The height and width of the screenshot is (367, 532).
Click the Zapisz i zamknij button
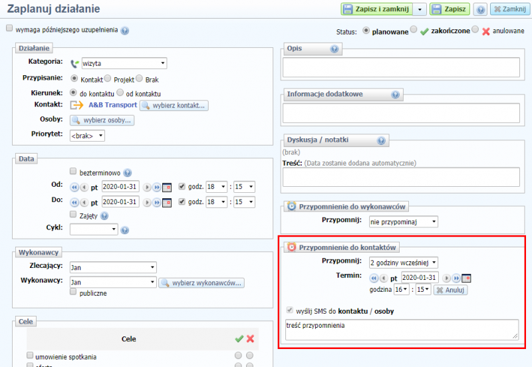click(x=376, y=9)
